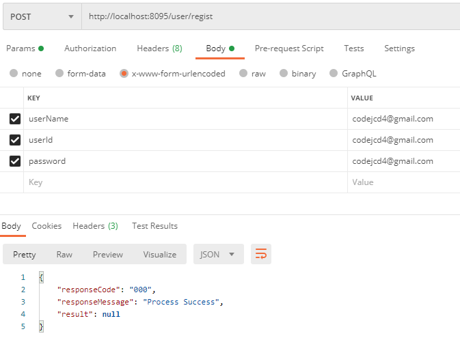The image size is (460, 338).
Task: Open the Pre-request Script tab
Action: (289, 48)
